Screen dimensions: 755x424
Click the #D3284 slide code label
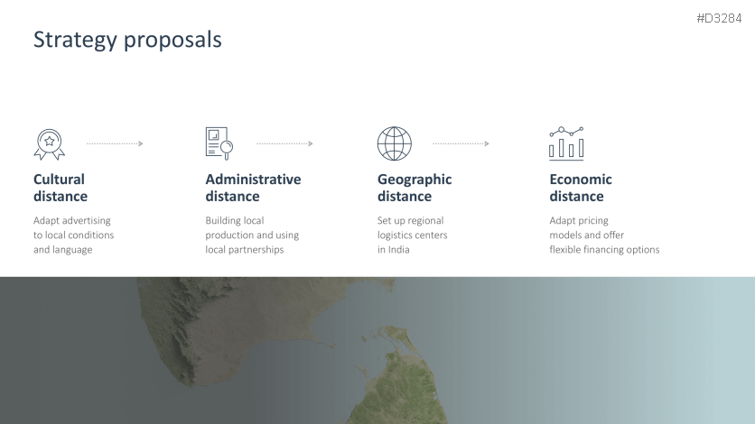pyautogui.click(x=719, y=18)
